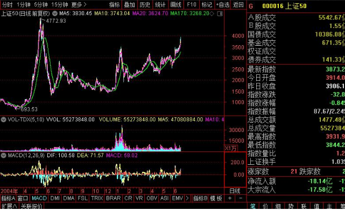Click low price label 693.53
The height and width of the screenshot is (210, 345).
(x=29, y=109)
